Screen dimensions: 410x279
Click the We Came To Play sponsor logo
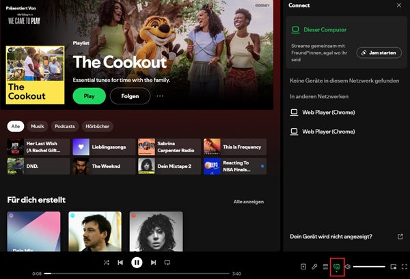tap(24, 19)
